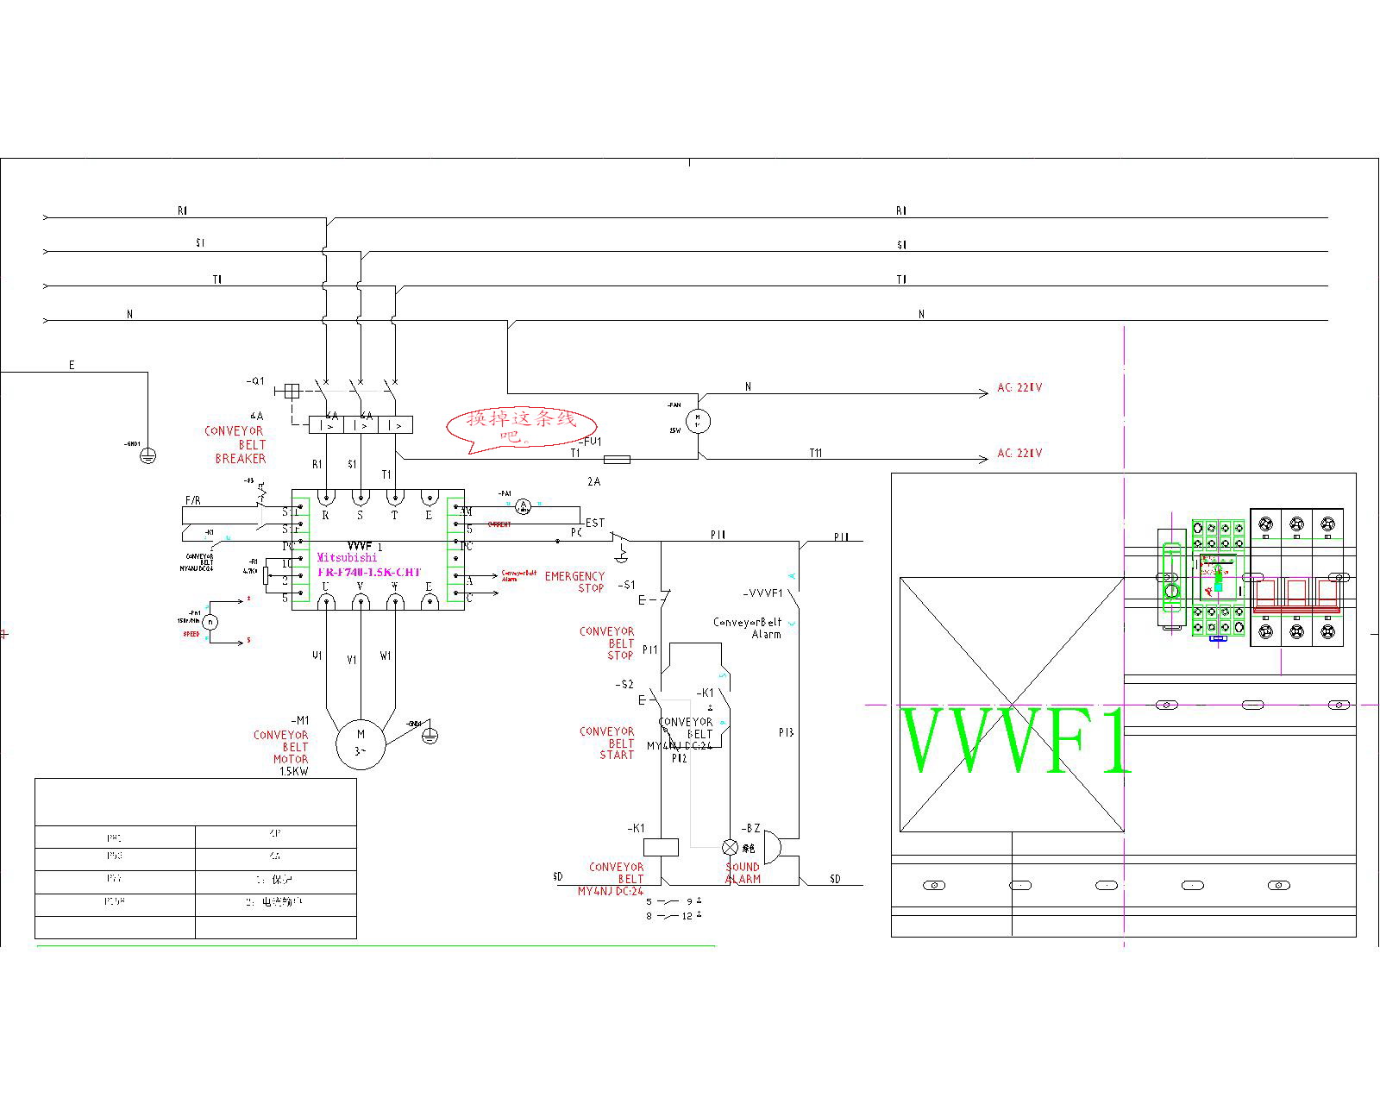
Task: Select the M1 conveyor belt motor symbol
Action: (361, 743)
